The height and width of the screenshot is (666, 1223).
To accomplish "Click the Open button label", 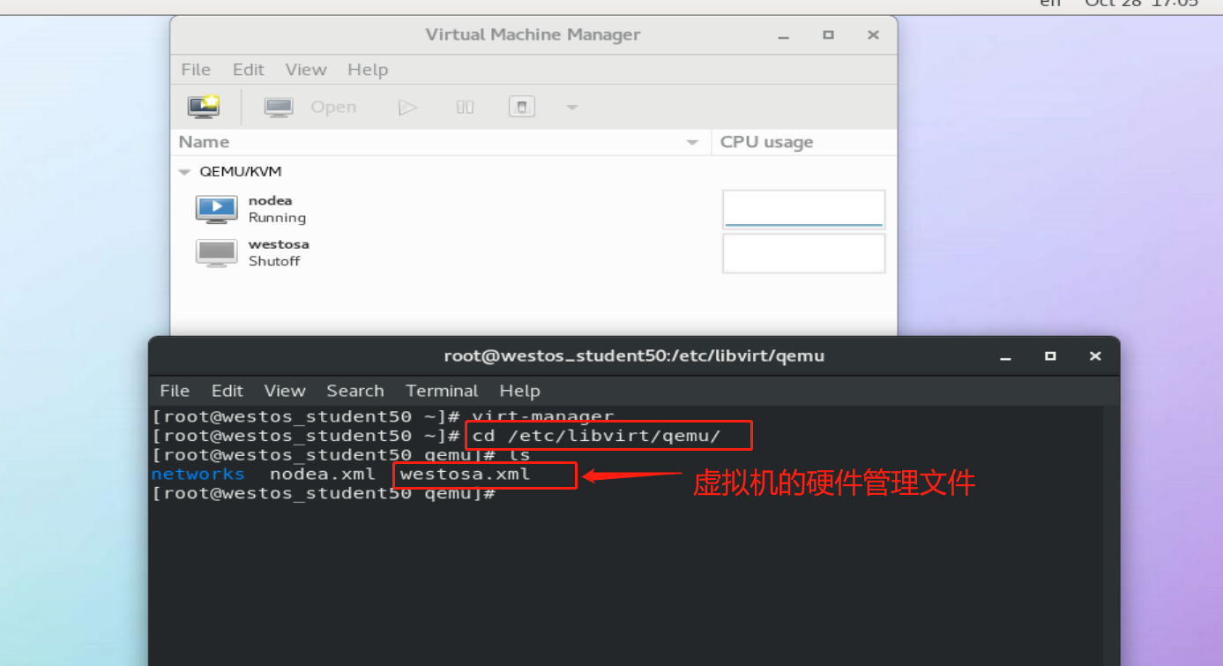I will pos(333,108).
